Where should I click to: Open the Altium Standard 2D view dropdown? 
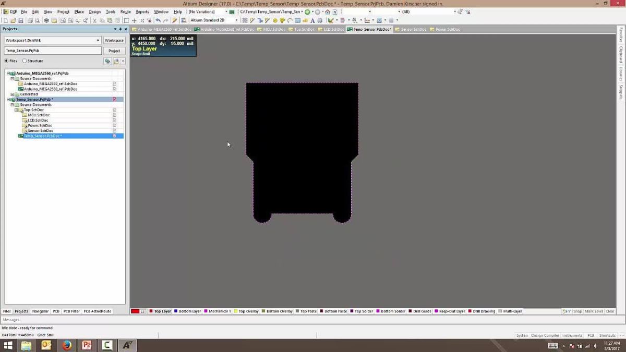236,20
